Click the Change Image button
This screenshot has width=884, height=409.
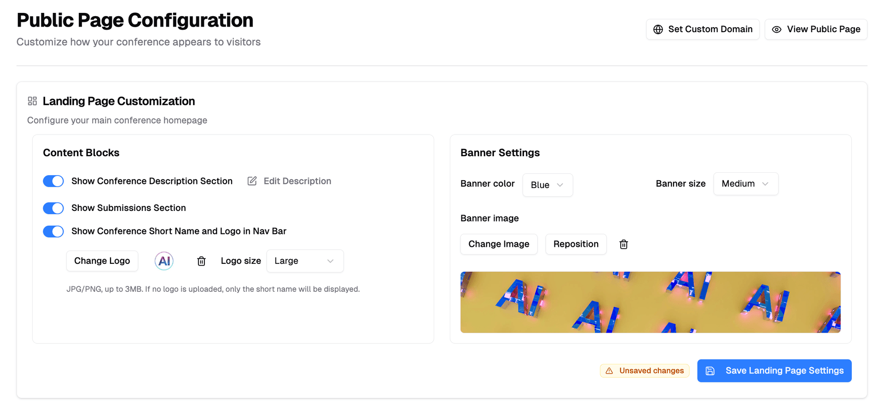pos(499,244)
